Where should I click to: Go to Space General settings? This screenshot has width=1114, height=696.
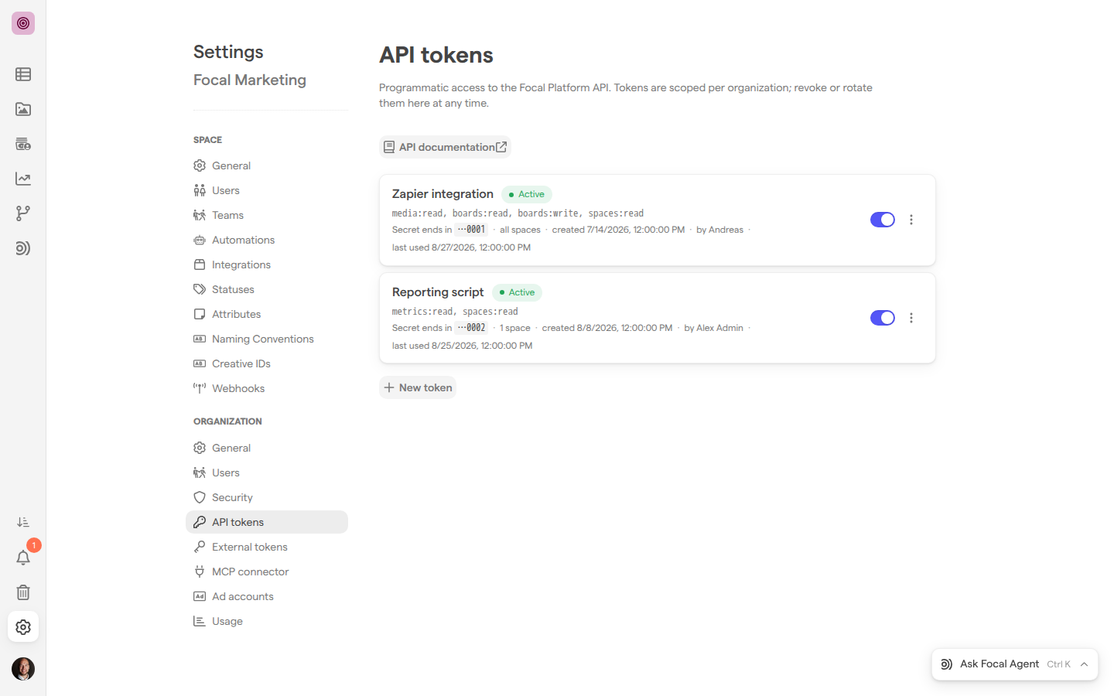click(x=267, y=165)
